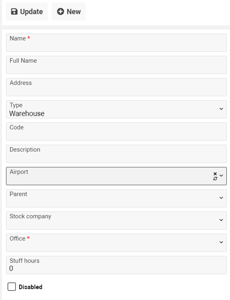230x300 pixels.
Task: Clear the Airport field with the X icon
Action: 215,174
